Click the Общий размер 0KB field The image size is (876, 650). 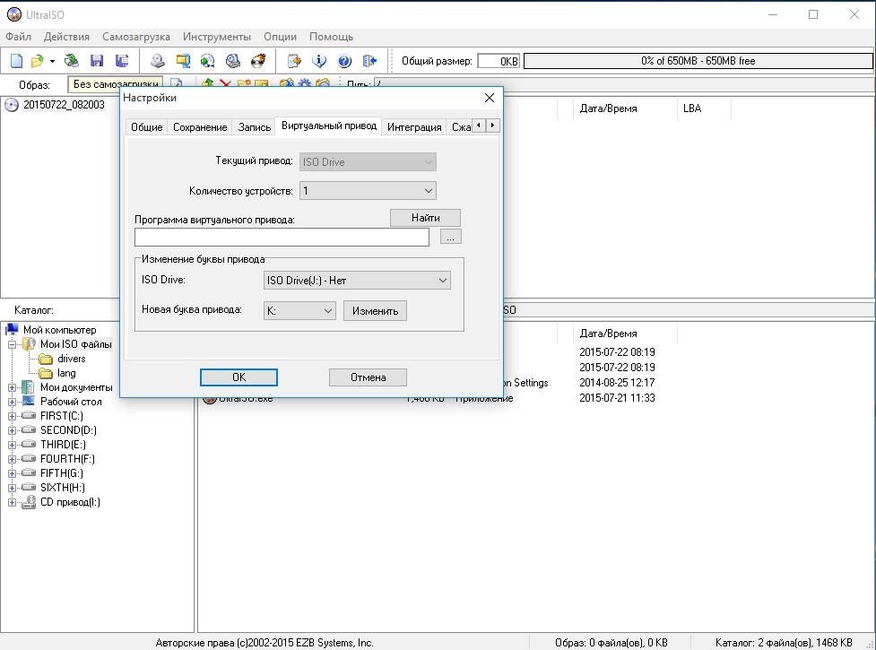point(499,61)
